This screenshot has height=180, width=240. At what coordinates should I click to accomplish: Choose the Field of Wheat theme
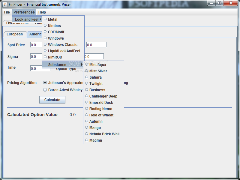coord(103,115)
